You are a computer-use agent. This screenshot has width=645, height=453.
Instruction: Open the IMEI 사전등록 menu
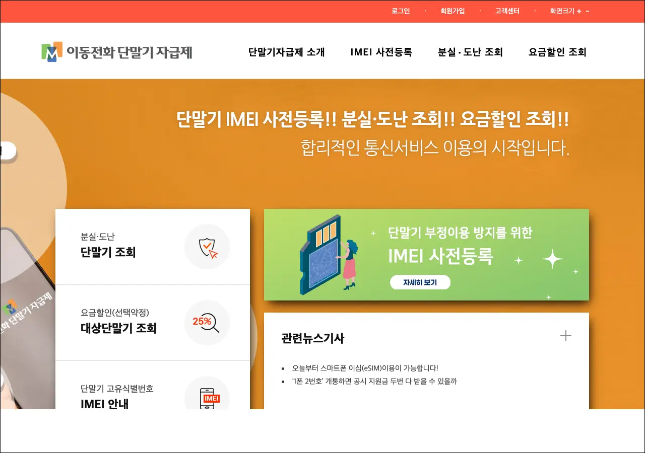point(381,52)
